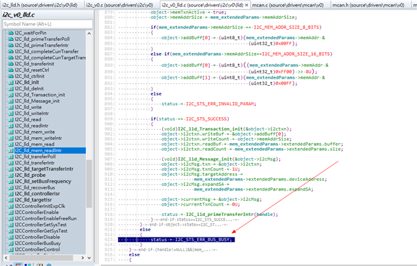Image resolution: width=417 pixels, height=266 pixels.
Task: Select the i2c_v0_lld.c tab
Action: (x=203, y=5)
